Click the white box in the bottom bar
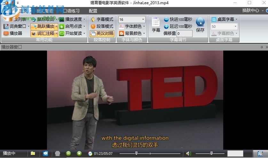Viewport: 268px width, 158px height. click(235, 154)
